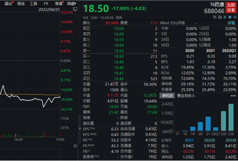Click the 科 tag next to the stock code
238x161 pixels.
click(215, 17)
